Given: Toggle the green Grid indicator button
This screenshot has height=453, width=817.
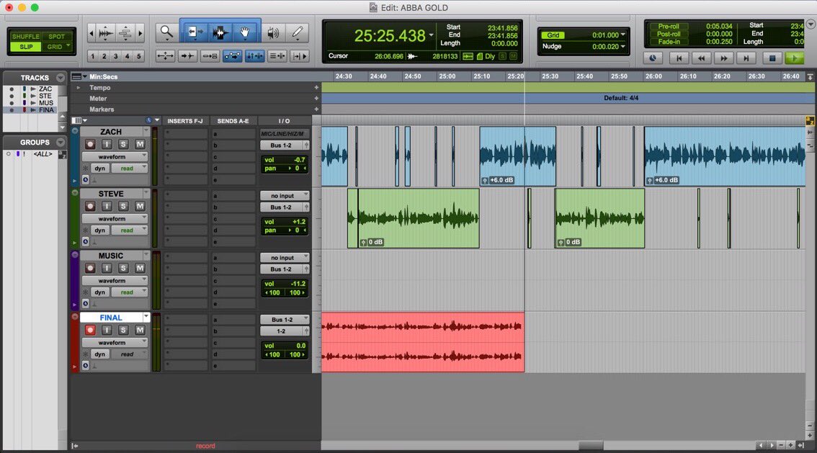Looking at the screenshot, I should 553,35.
